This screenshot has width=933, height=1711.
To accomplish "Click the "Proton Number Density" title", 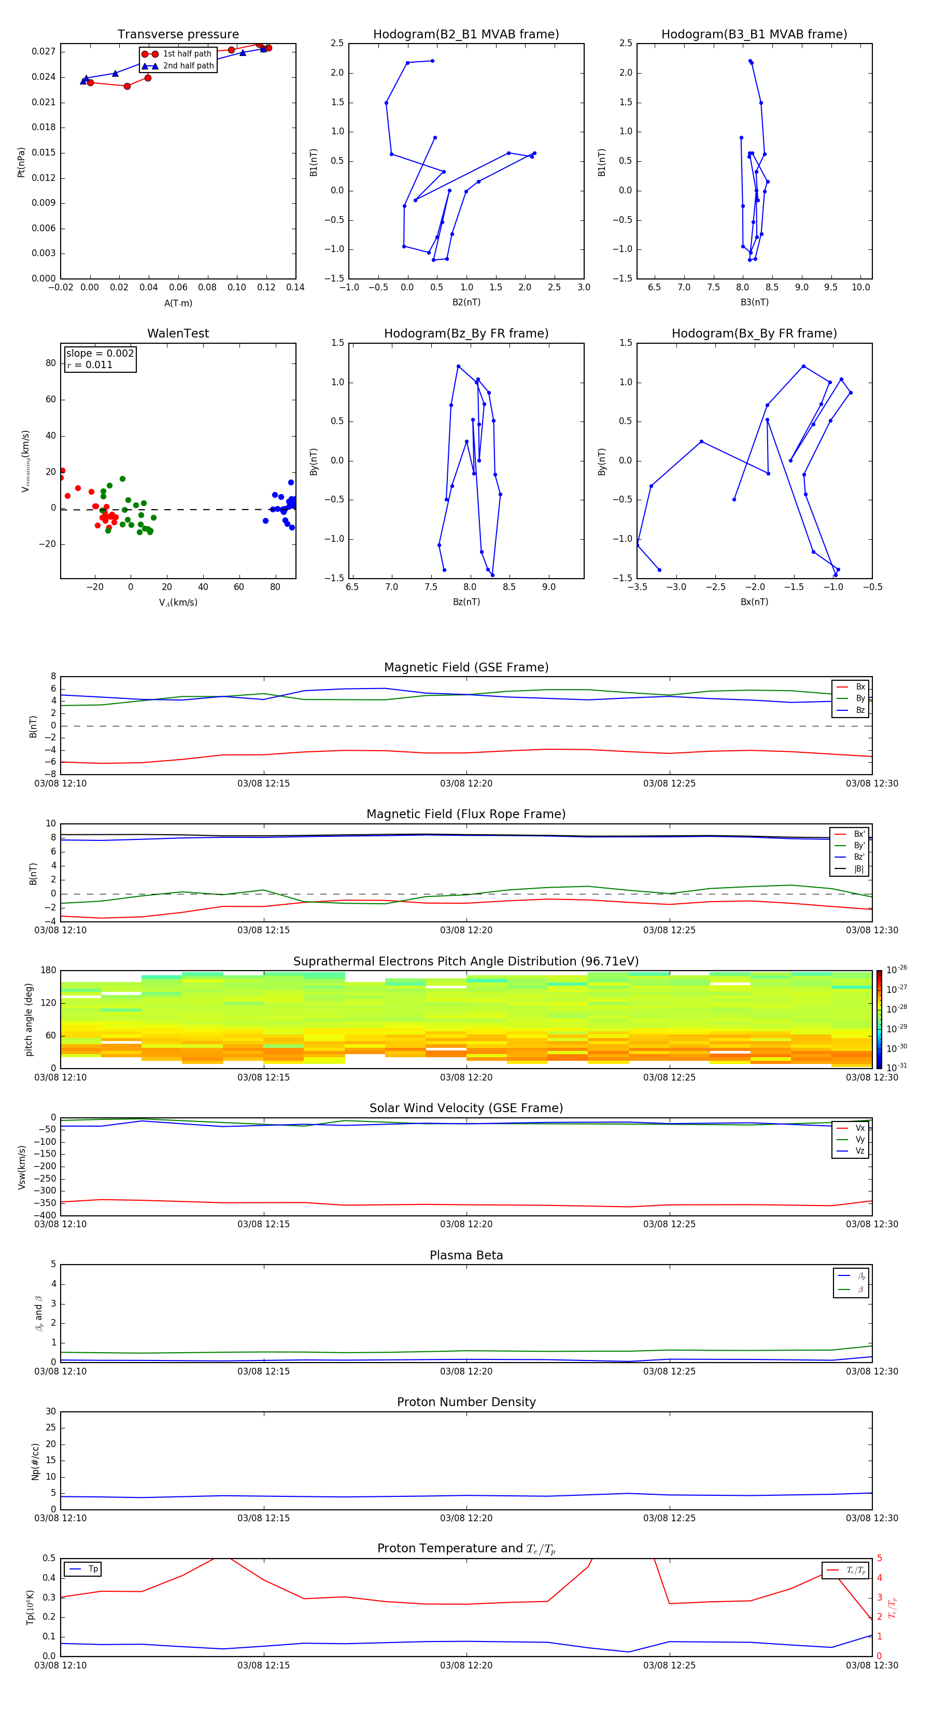I will (x=466, y=1402).
